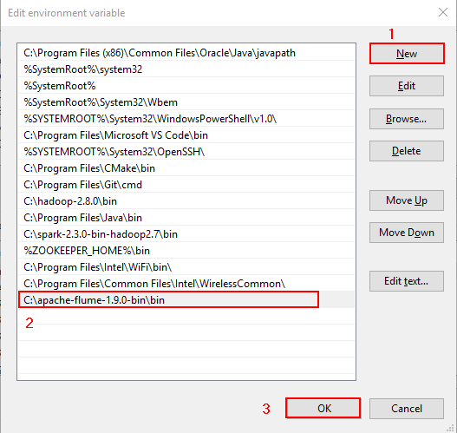Image resolution: width=457 pixels, height=433 pixels.
Task: Open the Edit text view
Action: [407, 281]
